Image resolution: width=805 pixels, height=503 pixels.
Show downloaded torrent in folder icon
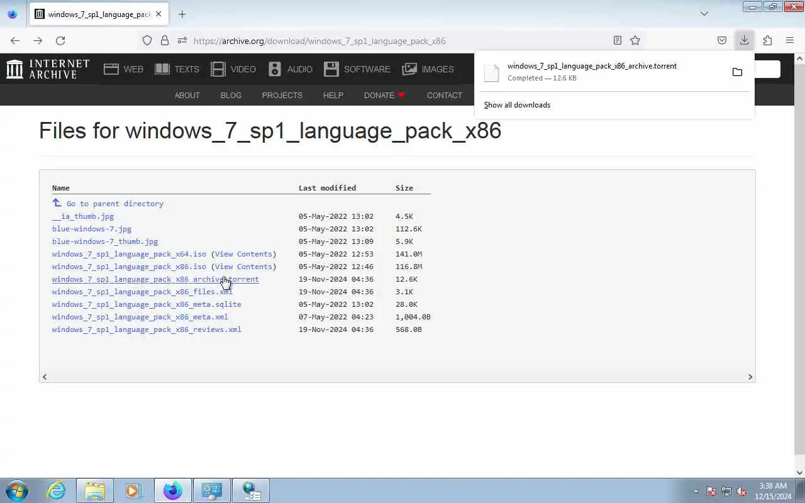coord(737,72)
